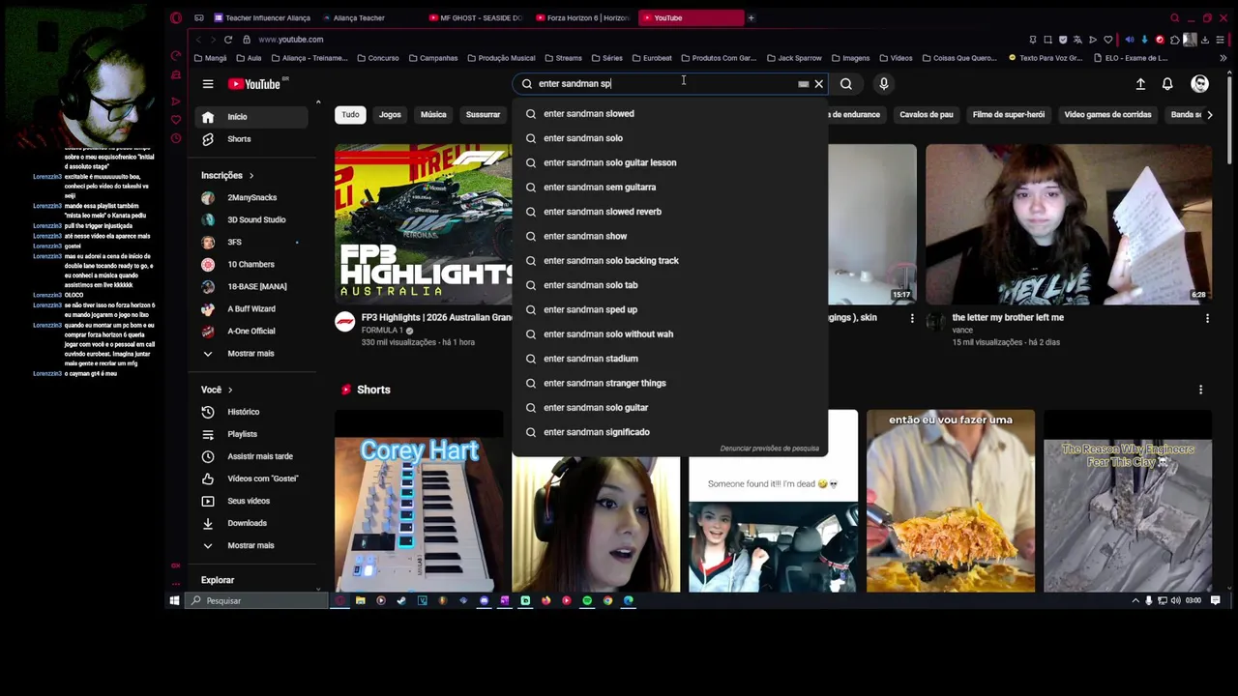Choose suggestion "enter sandman solo"

point(670,138)
